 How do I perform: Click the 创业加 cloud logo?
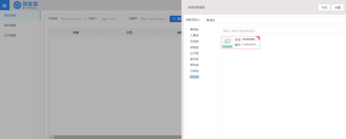coord(26,5)
